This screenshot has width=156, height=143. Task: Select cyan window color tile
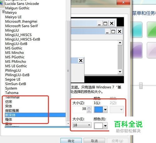click(137, 30)
